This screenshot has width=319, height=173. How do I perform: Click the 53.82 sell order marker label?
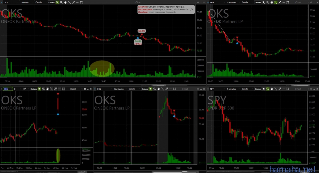[x=142, y=31]
